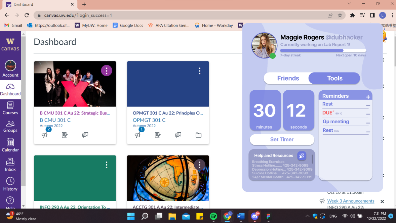Screen dimensions: 396x223
Task: Open Groups in Canvas sidebar
Action: coord(10,126)
